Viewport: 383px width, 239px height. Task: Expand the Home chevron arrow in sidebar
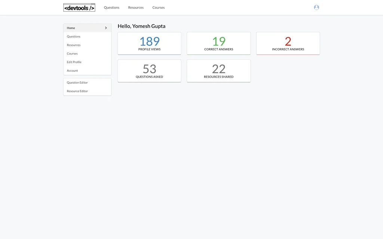coord(106,28)
